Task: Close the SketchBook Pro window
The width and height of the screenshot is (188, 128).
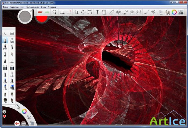Action: [x=183, y=2]
